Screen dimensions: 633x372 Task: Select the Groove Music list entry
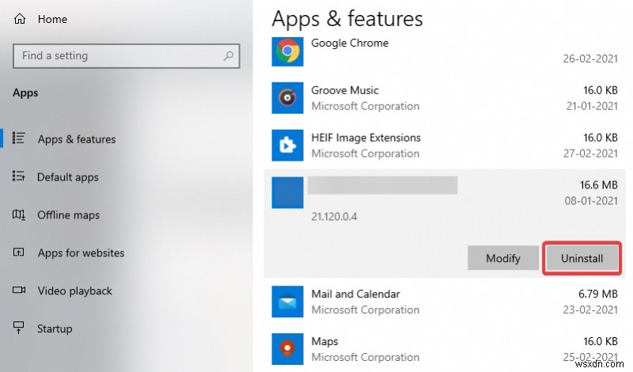[345, 91]
